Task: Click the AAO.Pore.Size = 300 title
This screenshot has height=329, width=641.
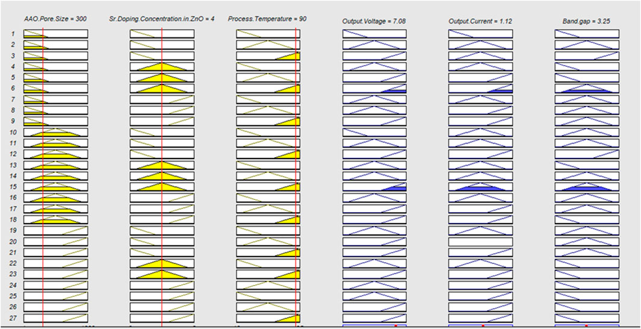Action: tap(55, 19)
